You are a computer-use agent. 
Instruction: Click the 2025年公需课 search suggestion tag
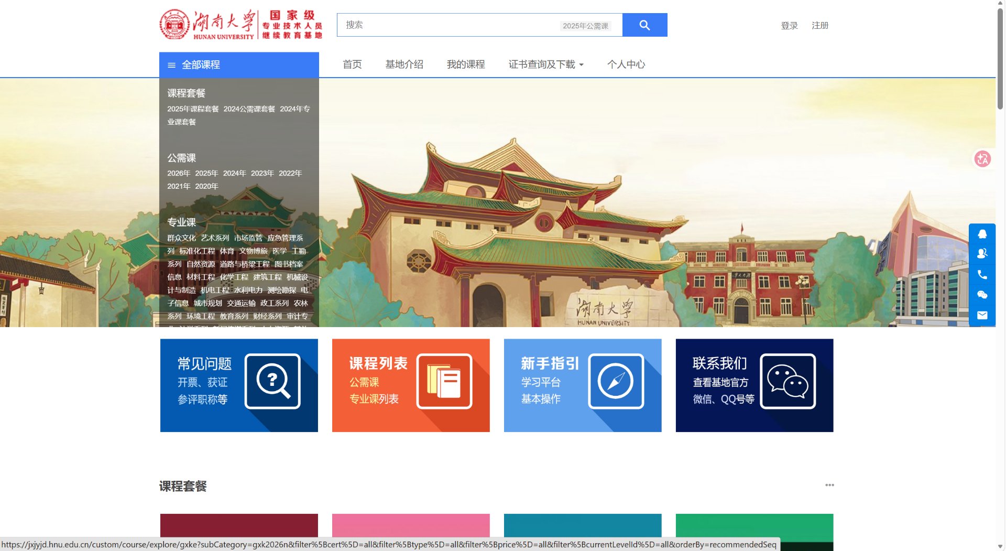586,26
